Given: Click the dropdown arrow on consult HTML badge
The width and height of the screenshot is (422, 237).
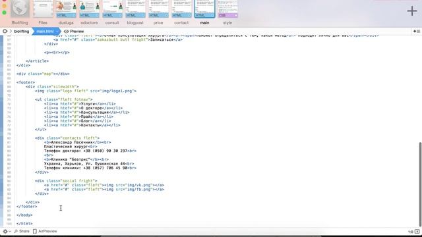Looking at the screenshot, I should 120,15.
